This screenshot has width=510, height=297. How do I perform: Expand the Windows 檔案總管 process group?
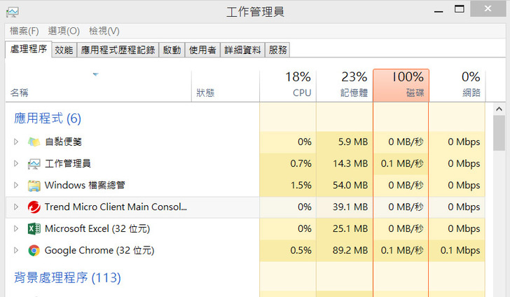(16, 186)
